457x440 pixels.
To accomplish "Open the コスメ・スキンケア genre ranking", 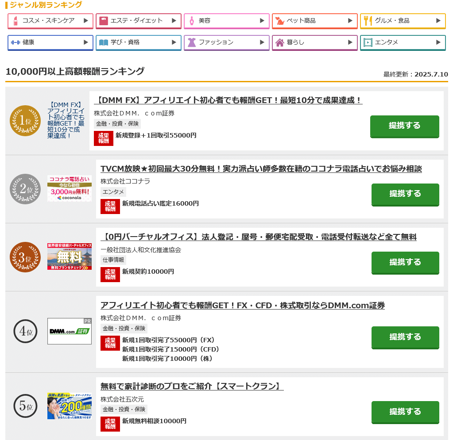I will tap(50, 21).
